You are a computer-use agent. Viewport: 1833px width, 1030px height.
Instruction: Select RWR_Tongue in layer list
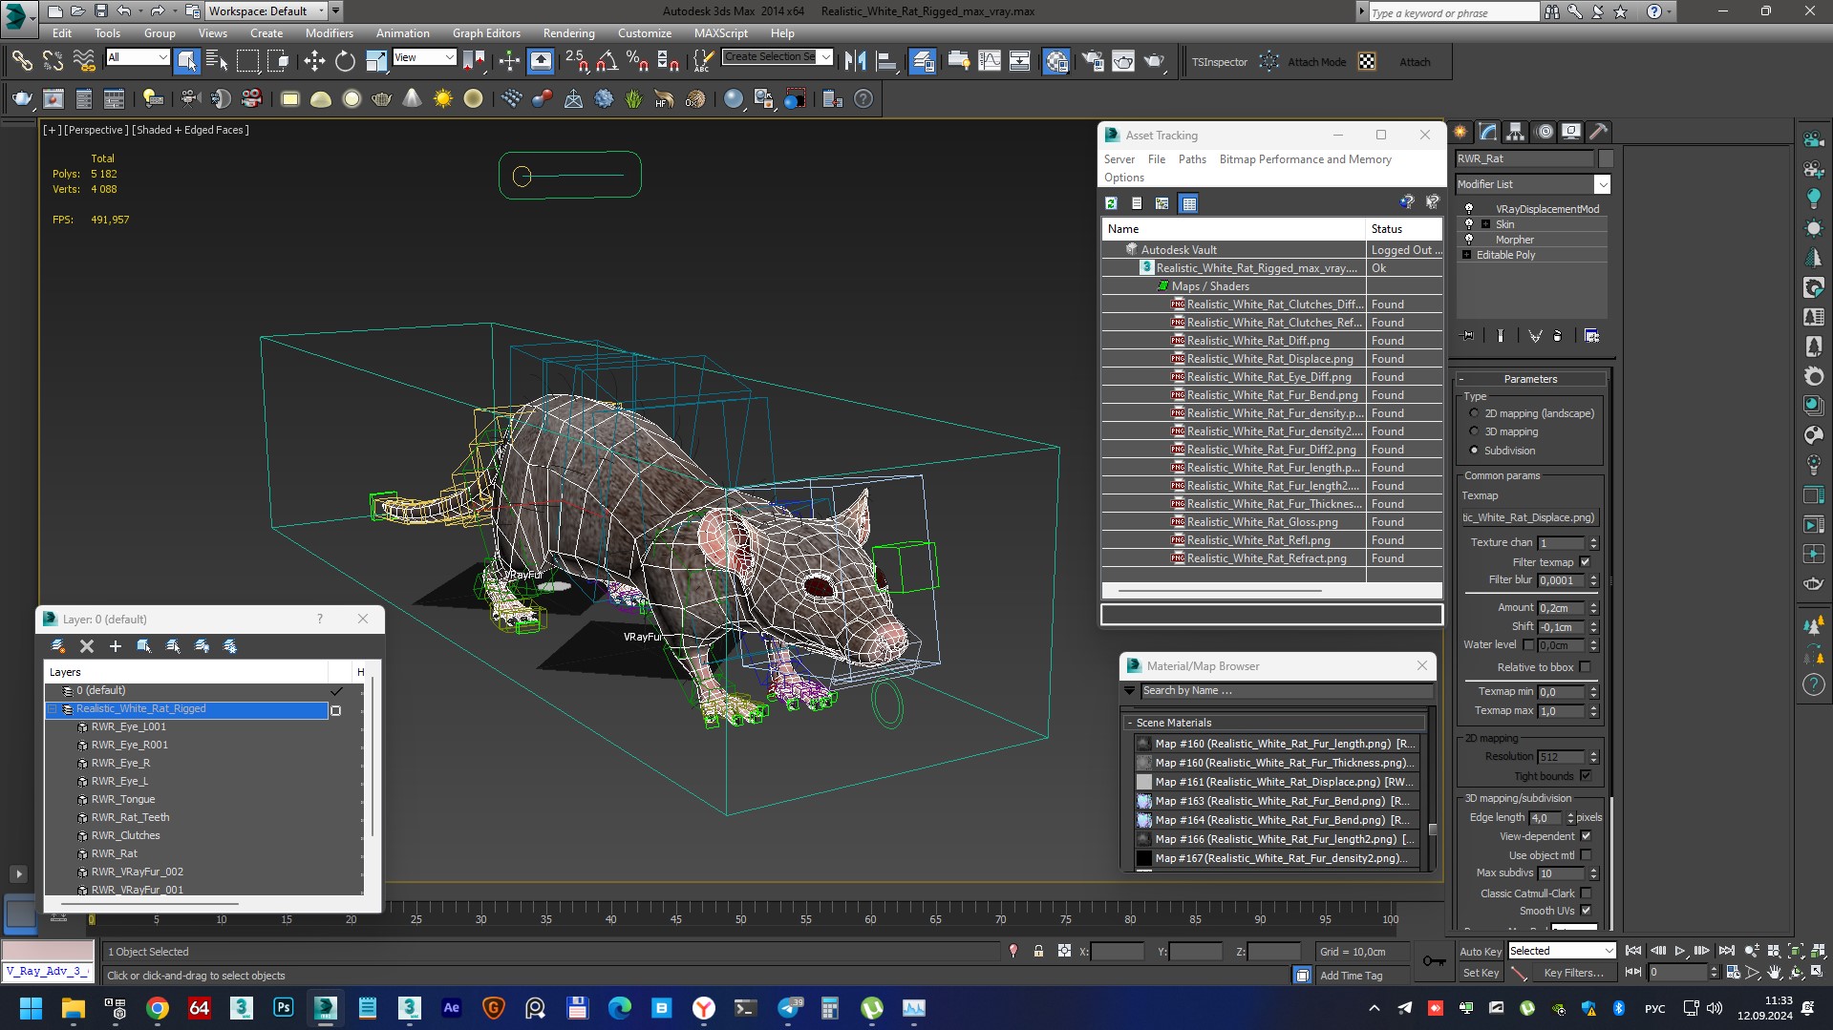123,799
